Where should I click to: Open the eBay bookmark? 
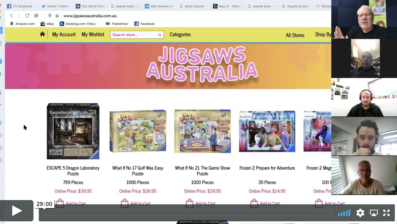pyautogui.click(x=47, y=24)
